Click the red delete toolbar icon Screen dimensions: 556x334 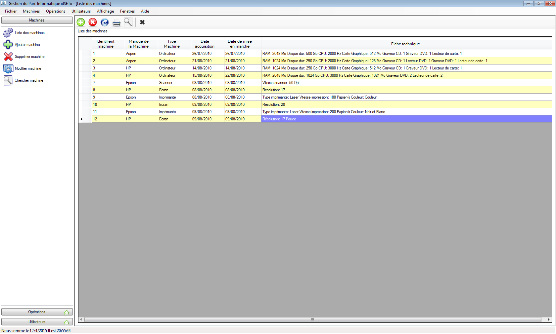[x=93, y=22]
